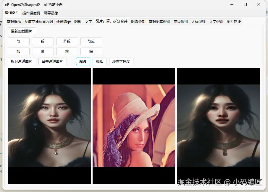Open the 绘制像素、图形、文字 sub-tab
This screenshot has height=192, width=268.
74,22
